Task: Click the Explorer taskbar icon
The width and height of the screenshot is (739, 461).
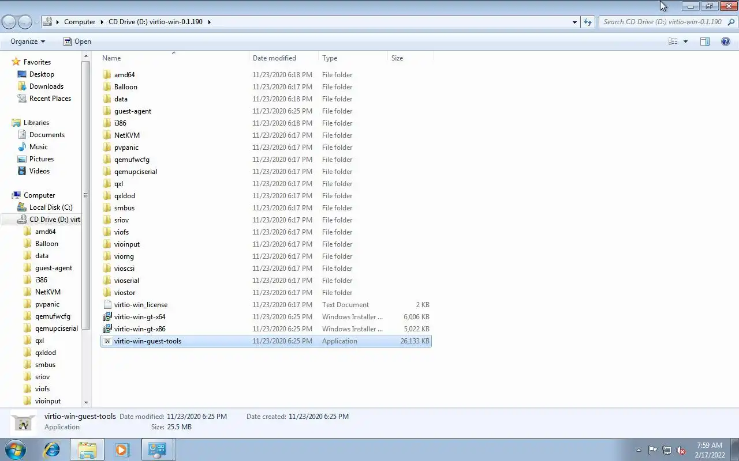Action: [x=87, y=449]
